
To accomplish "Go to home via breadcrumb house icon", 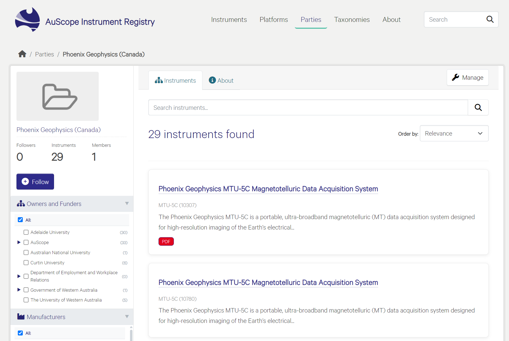I will coord(22,54).
